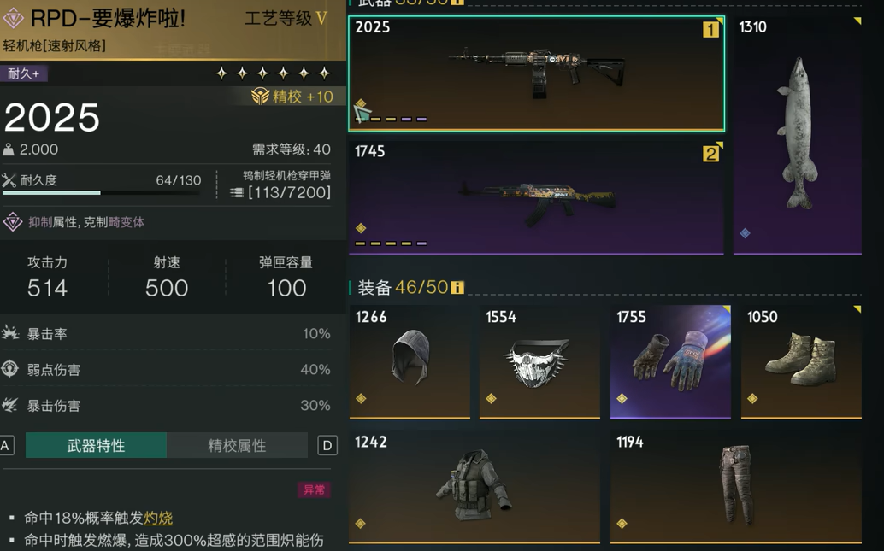Screen dimensions: 884x551
Task: Click the 耐久+ tag
Action: click(x=24, y=73)
